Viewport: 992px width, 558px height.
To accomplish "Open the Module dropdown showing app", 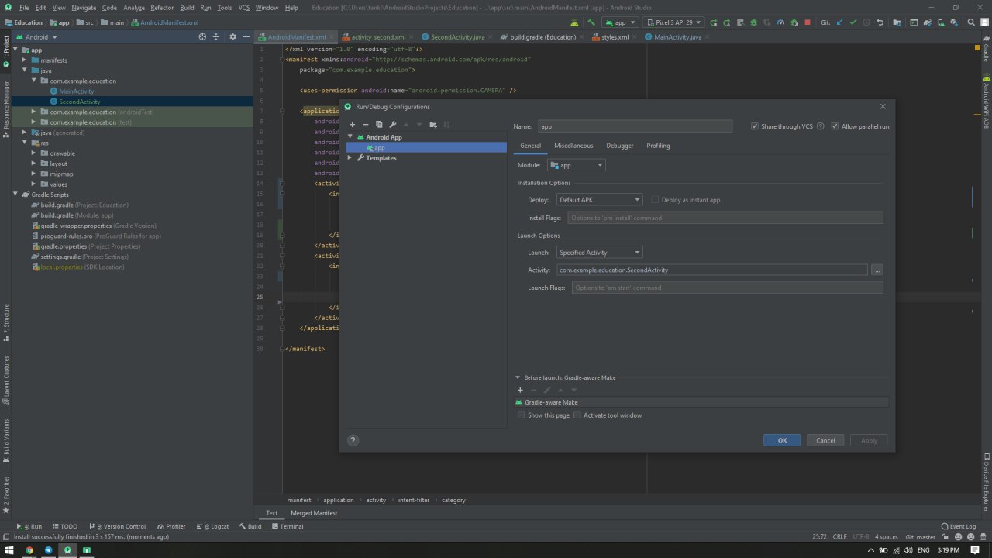I will click(576, 165).
